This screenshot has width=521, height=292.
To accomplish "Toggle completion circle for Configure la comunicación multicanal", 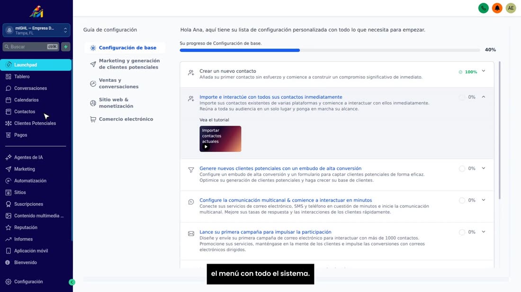I will coord(462,200).
